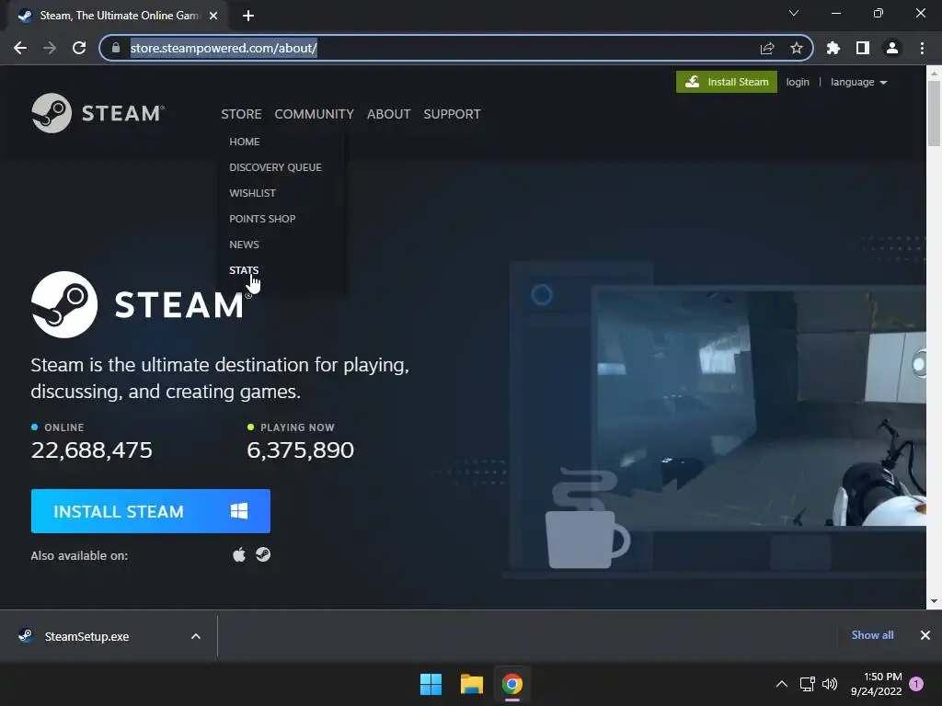
Task: Click the PLAYING NOW count 6,375,890
Action: pos(301,450)
